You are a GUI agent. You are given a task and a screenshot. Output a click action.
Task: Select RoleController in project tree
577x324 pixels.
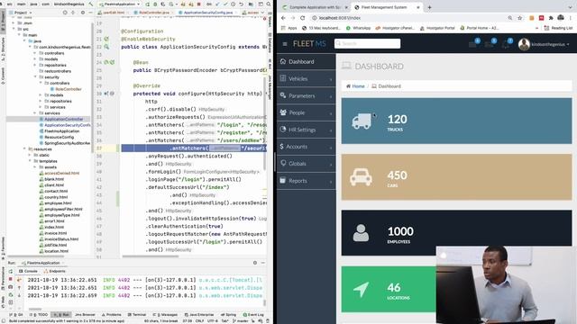click(66, 89)
